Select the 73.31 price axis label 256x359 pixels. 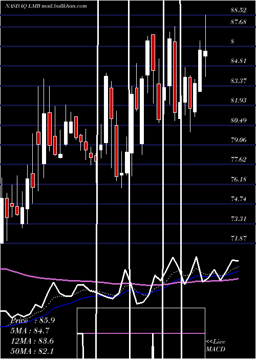[x=239, y=218]
